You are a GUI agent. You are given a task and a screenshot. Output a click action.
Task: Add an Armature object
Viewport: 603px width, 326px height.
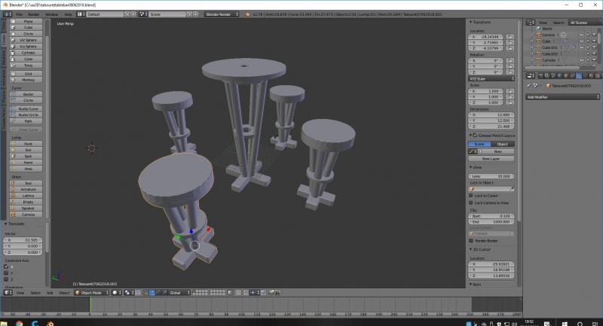point(28,189)
